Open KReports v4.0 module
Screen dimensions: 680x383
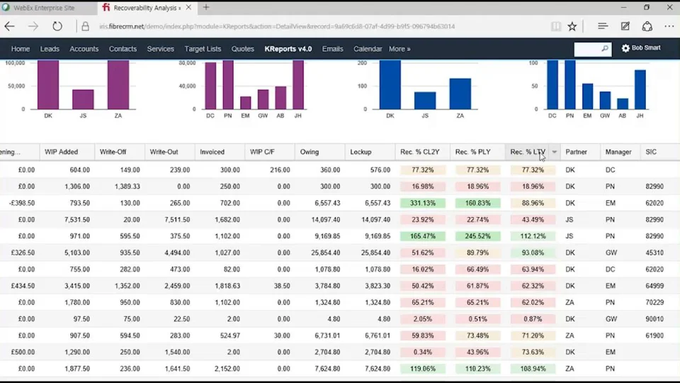coord(288,49)
